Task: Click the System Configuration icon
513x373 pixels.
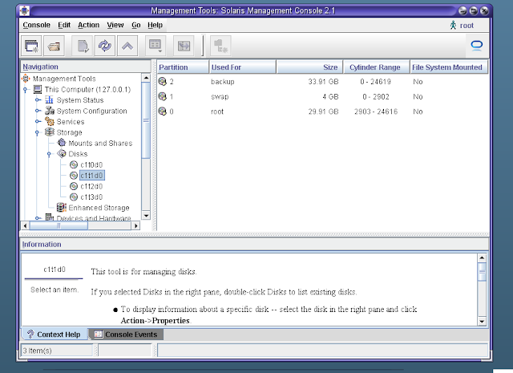Action: point(50,111)
